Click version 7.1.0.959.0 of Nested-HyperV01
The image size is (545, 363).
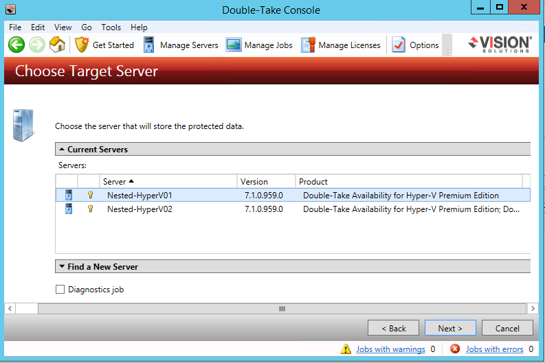pyautogui.click(x=264, y=196)
